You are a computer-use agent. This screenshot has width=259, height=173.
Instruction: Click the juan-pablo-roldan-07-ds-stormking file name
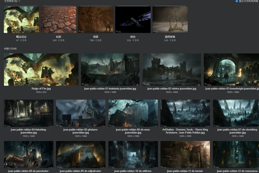click(237, 131)
